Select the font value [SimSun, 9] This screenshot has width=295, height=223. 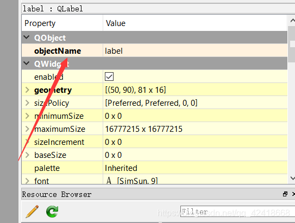pos(137,181)
